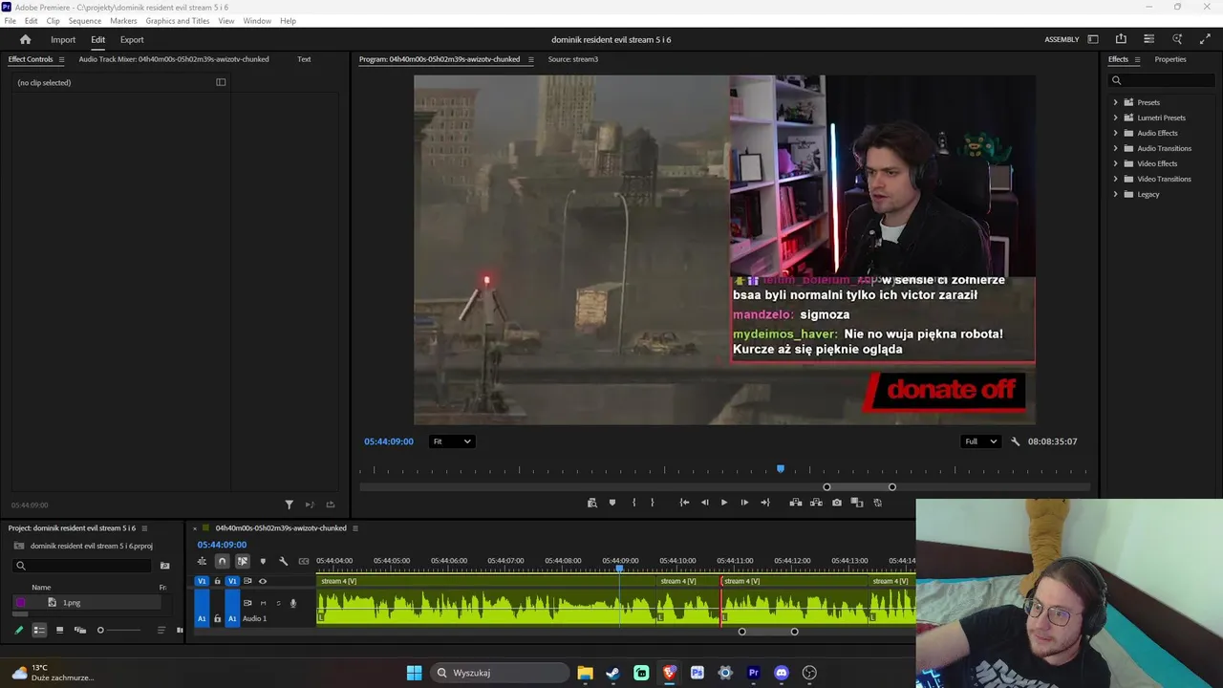1223x688 pixels.
Task: Click the Project panel search field
Action: point(81,566)
